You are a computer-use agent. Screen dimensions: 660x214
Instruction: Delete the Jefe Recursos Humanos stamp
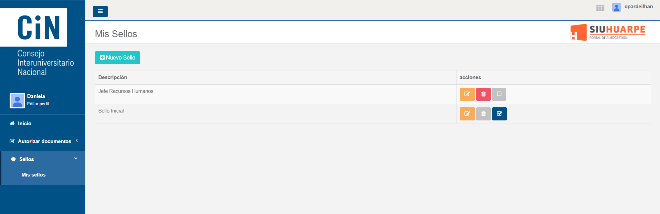tap(483, 94)
